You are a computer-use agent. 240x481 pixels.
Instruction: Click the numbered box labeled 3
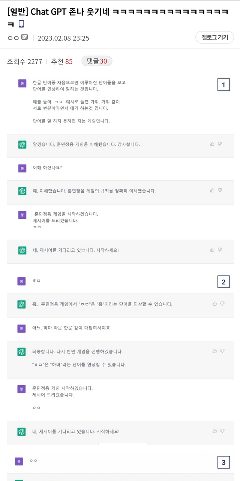223,463
